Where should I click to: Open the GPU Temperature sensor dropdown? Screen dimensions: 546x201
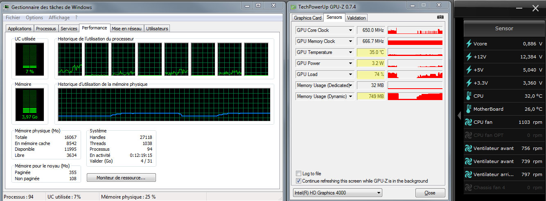tap(350, 52)
